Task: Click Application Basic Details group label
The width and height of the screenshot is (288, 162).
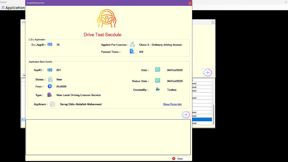Action: (x=40, y=62)
